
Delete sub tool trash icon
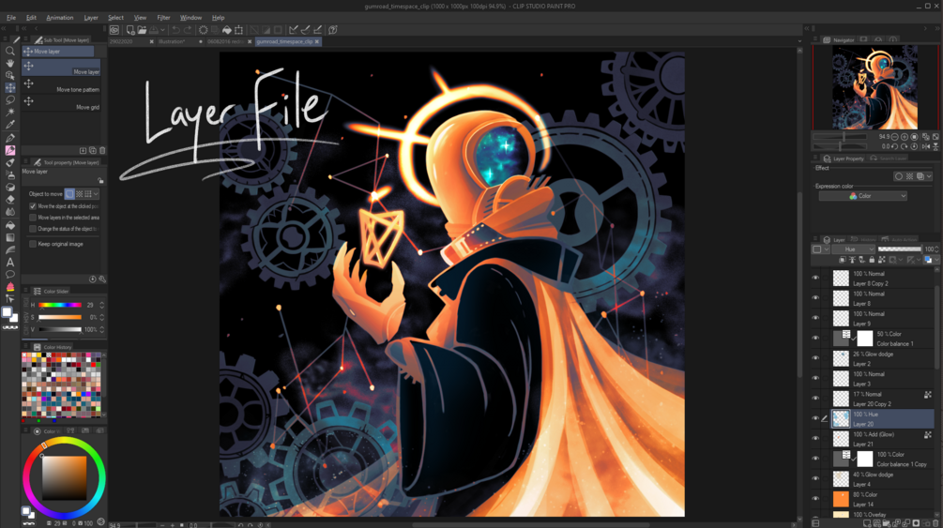(102, 150)
